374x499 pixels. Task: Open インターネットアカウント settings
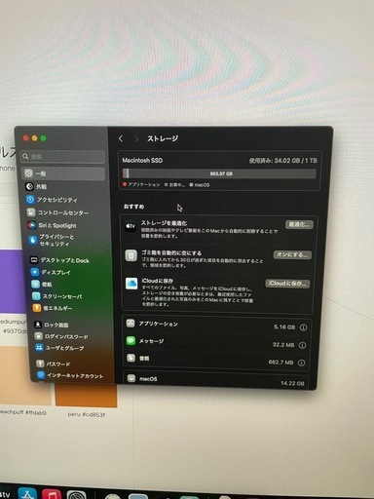point(70,375)
